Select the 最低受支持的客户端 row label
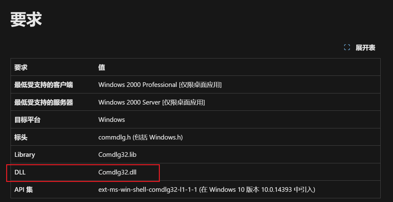Screen dimensions: 393x202 point(44,84)
